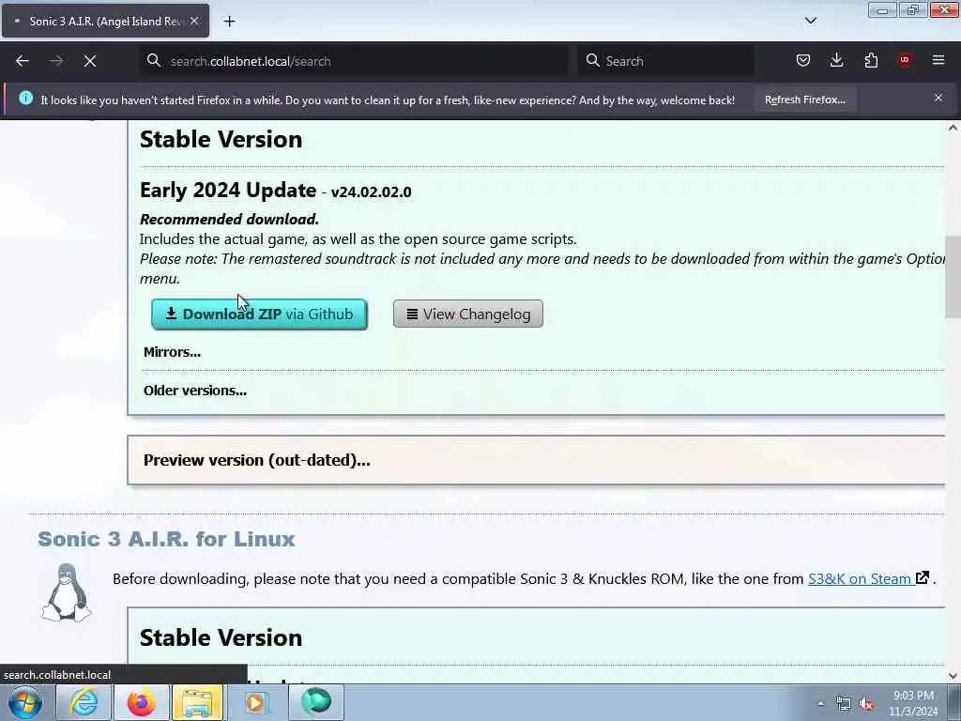961x721 pixels.
Task: Open Windows Explorer from the taskbar
Action: tap(197, 702)
